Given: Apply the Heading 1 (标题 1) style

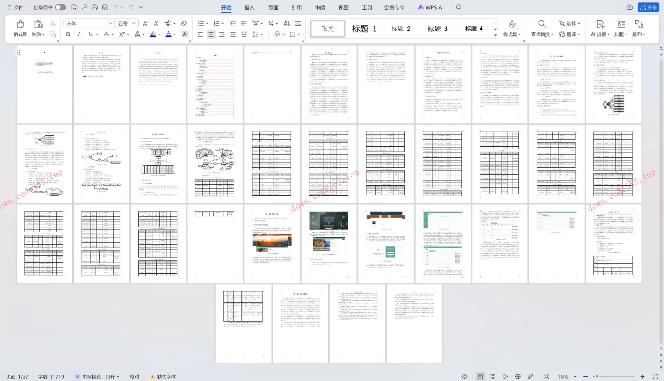Looking at the screenshot, I should 364,29.
